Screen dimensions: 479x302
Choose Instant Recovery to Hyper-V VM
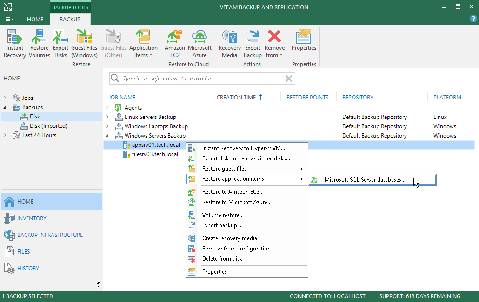pos(246,148)
